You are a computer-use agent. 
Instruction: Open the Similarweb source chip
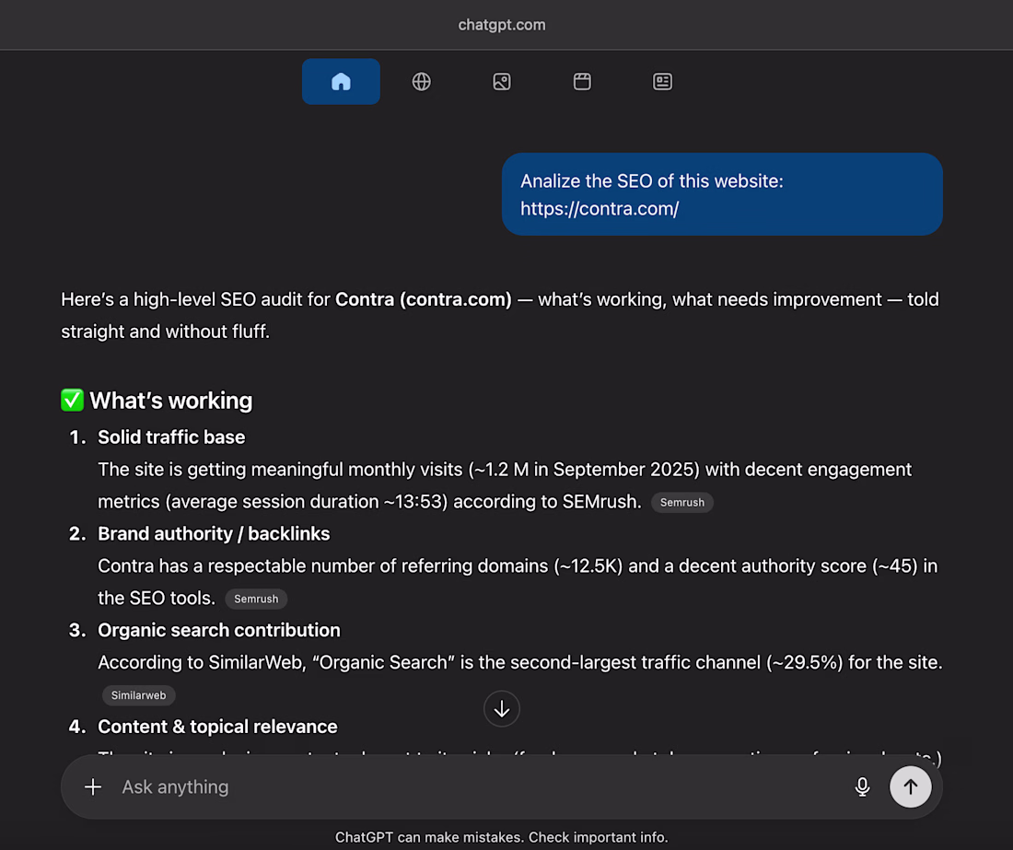[139, 695]
